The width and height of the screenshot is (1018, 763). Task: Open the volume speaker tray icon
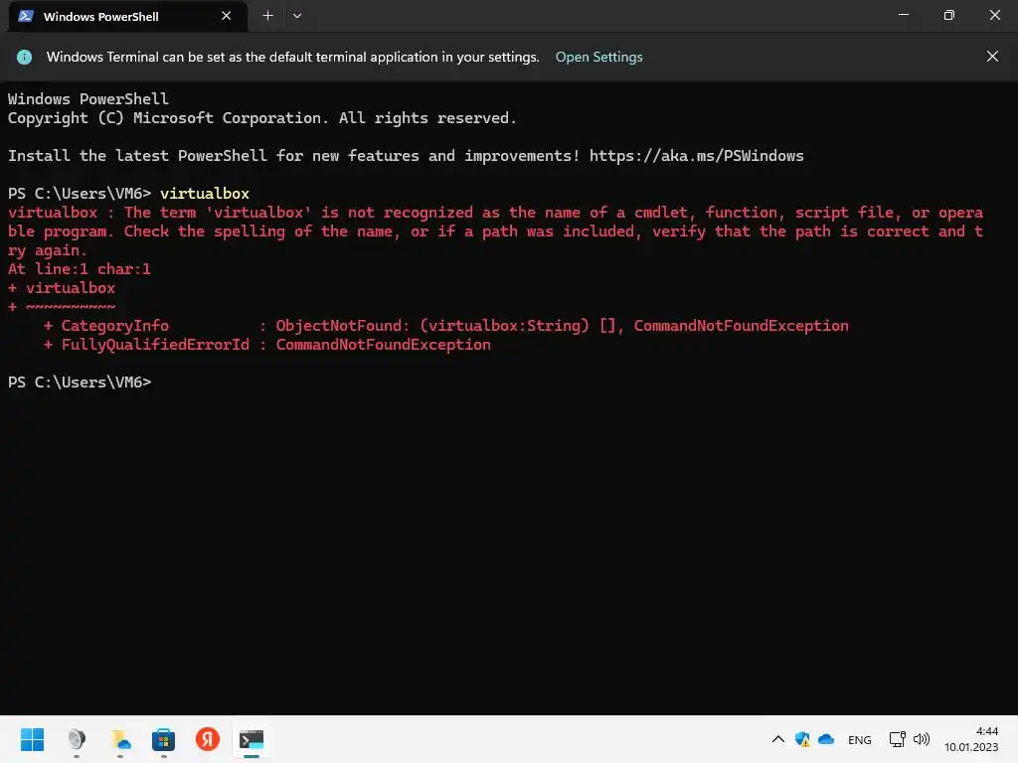[922, 739]
